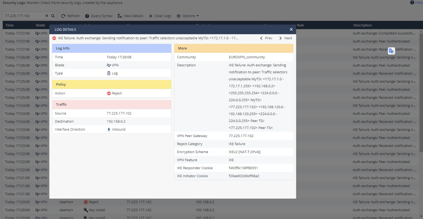
Task: Open the Options dropdown
Action: click(187, 16)
